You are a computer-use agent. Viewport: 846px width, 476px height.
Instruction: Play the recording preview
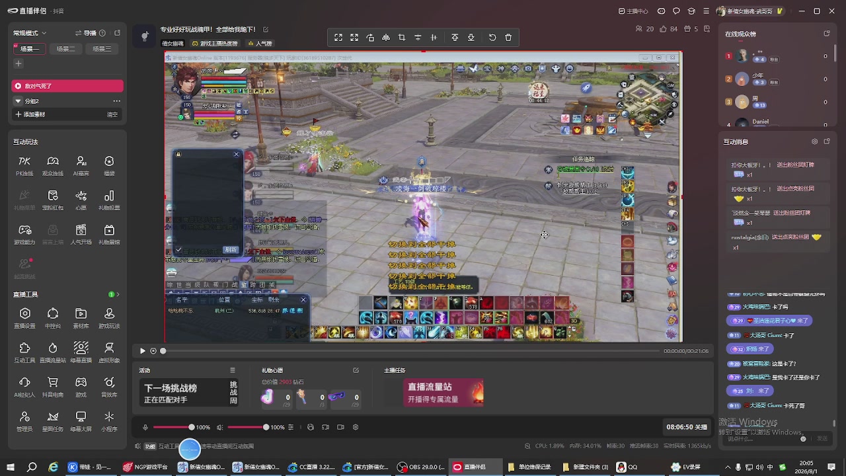(142, 351)
